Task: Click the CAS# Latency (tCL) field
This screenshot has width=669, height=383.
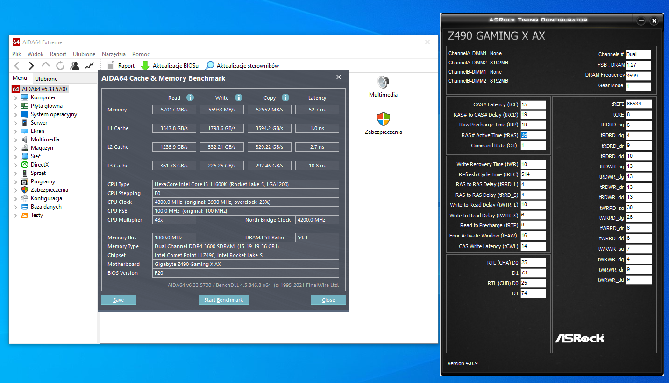Action: [533, 105]
